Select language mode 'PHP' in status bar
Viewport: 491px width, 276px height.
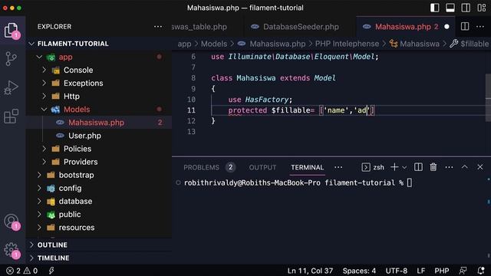tap(442, 271)
